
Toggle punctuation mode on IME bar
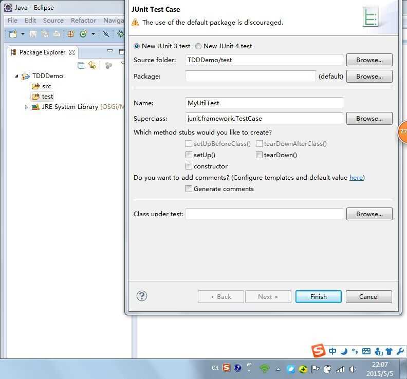tap(355, 352)
